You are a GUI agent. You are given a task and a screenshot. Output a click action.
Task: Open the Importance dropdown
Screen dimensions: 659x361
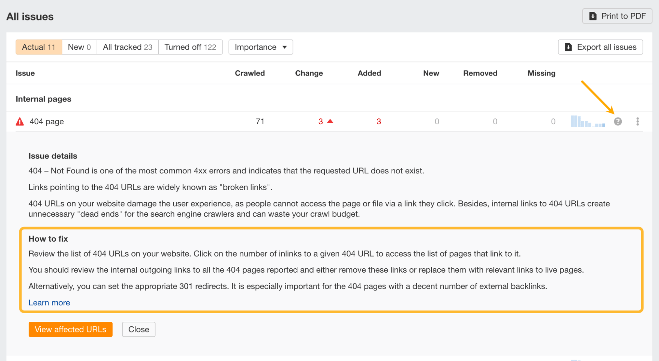pos(260,47)
